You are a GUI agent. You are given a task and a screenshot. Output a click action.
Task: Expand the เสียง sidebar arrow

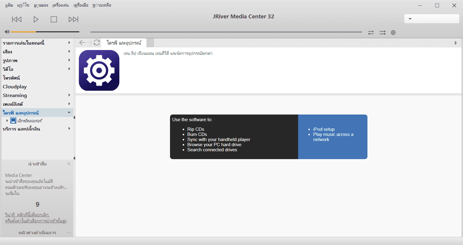69,52
